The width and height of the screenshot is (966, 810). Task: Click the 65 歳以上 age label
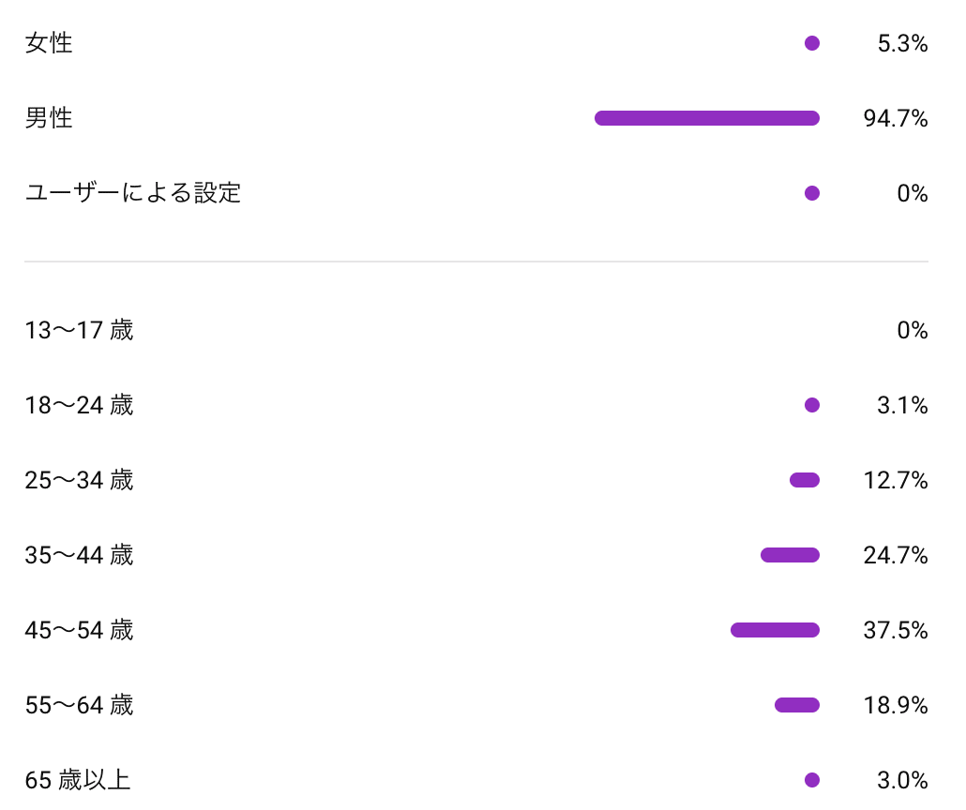click(x=78, y=780)
